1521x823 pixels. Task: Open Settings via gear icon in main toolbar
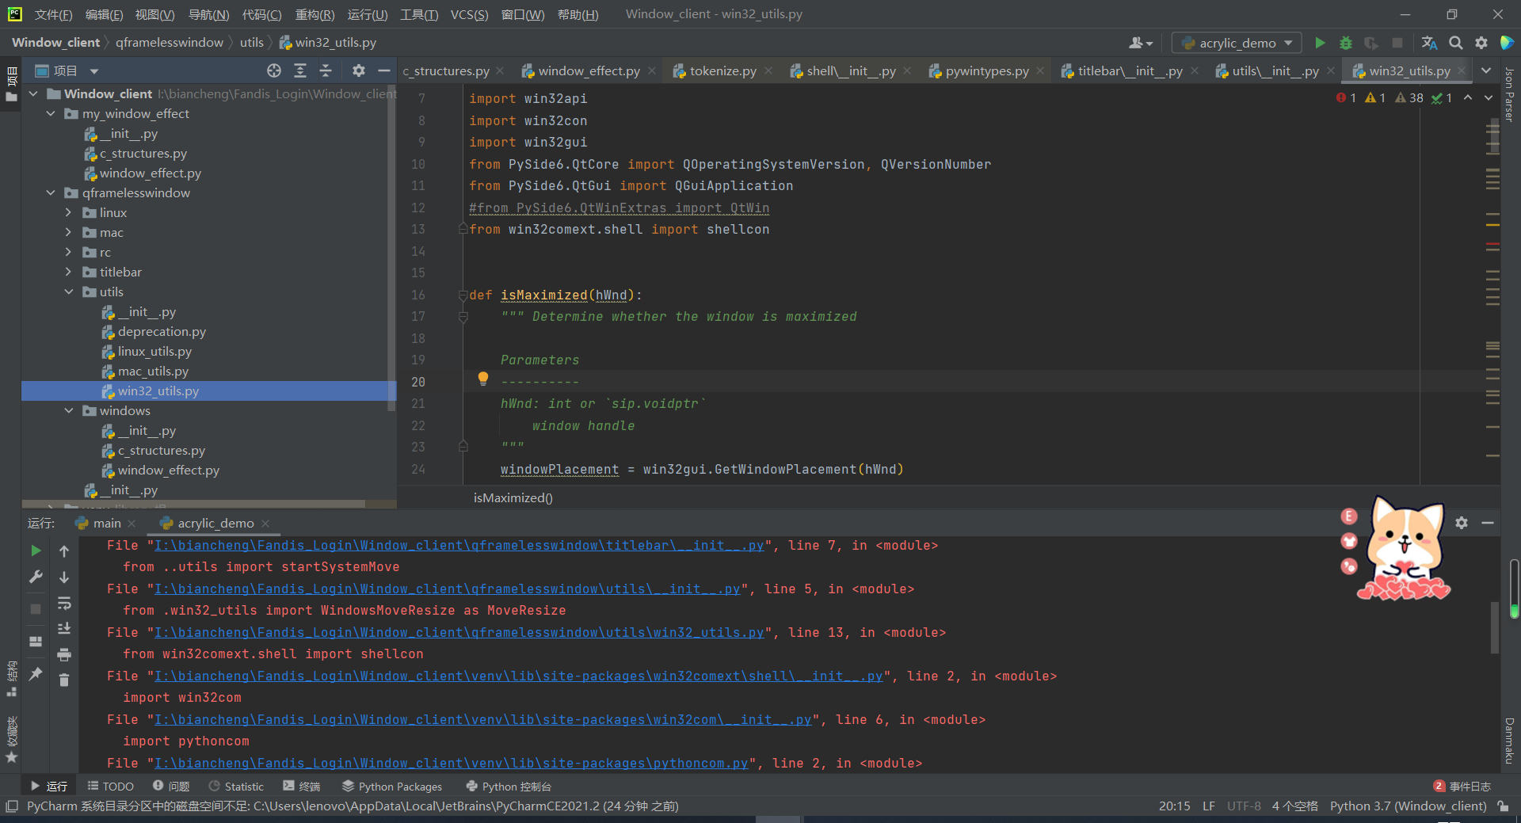1481,43
